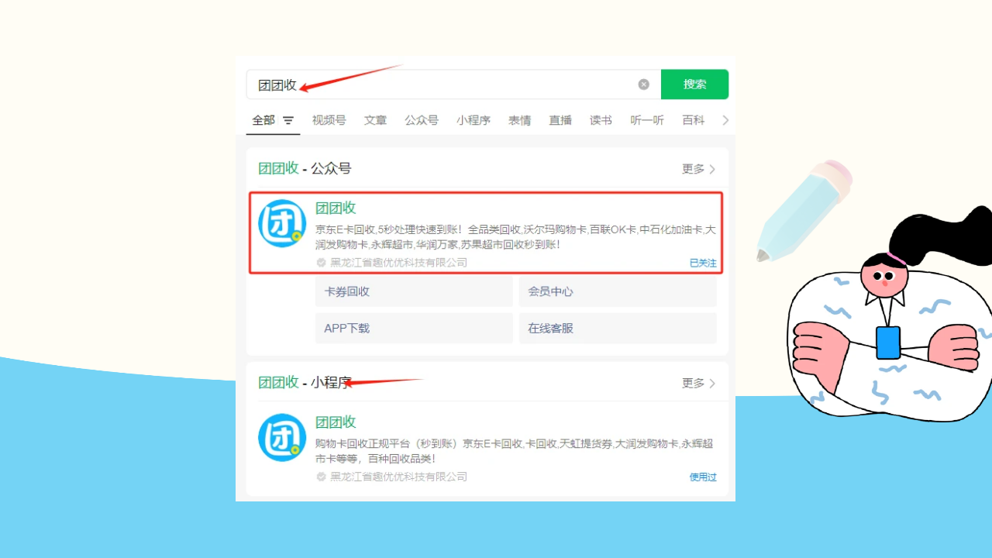Click the 团团收 - 公众号 section heading
This screenshot has width=992, height=558.
pyautogui.click(x=305, y=168)
